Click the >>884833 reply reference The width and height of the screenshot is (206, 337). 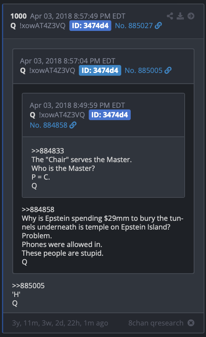[48, 151]
